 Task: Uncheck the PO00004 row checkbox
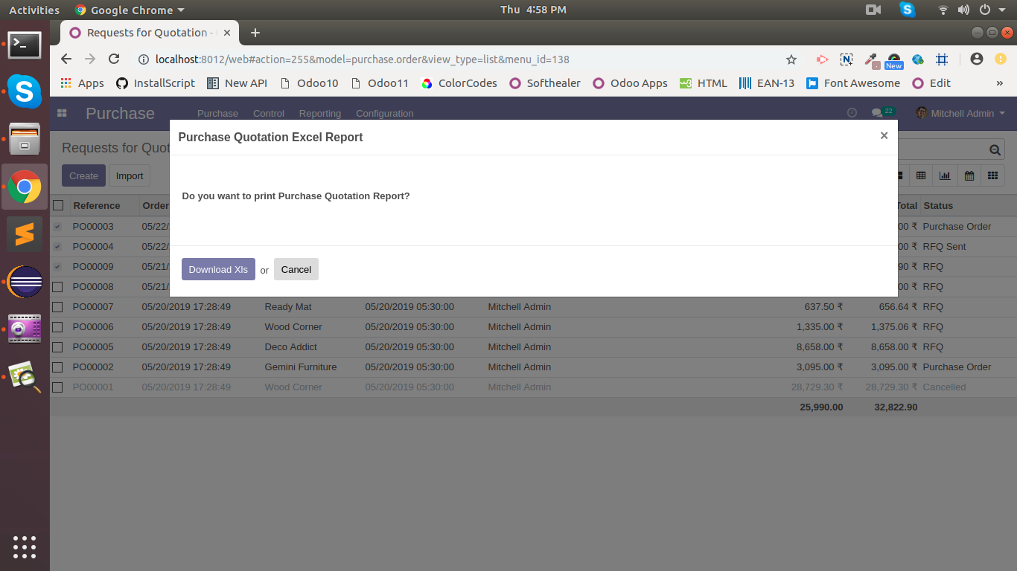click(x=57, y=247)
